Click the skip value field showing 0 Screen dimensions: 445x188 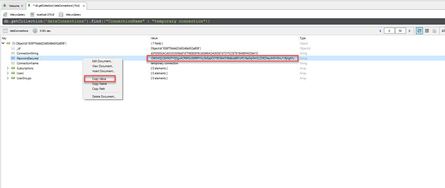[x=389, y=31]
